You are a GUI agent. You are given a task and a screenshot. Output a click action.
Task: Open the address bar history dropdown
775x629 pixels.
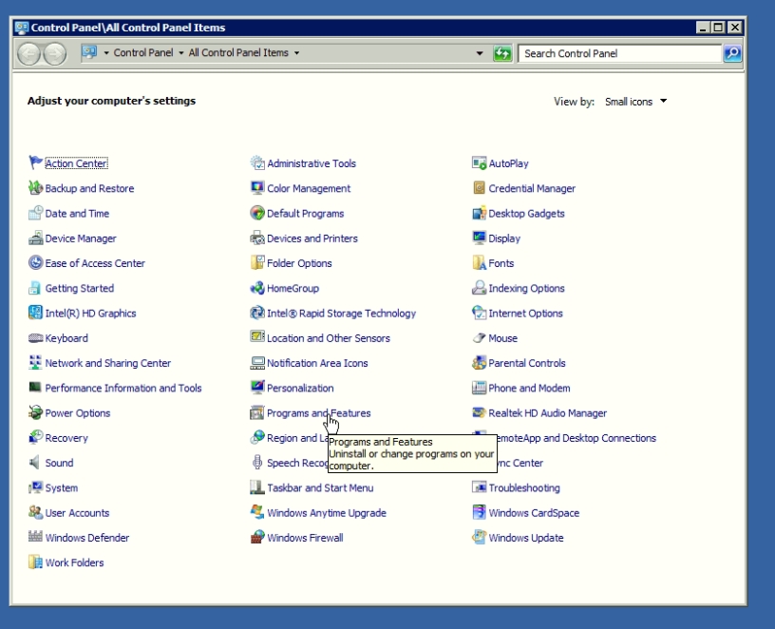pos(479,53)
